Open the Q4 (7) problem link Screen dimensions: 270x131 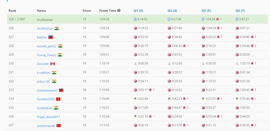240,11
